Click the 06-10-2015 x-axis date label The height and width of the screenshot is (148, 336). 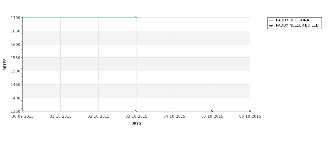coord(250,117)
